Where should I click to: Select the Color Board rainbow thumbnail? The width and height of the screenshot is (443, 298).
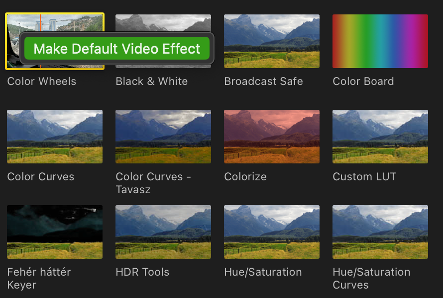[x=380, y=41]
